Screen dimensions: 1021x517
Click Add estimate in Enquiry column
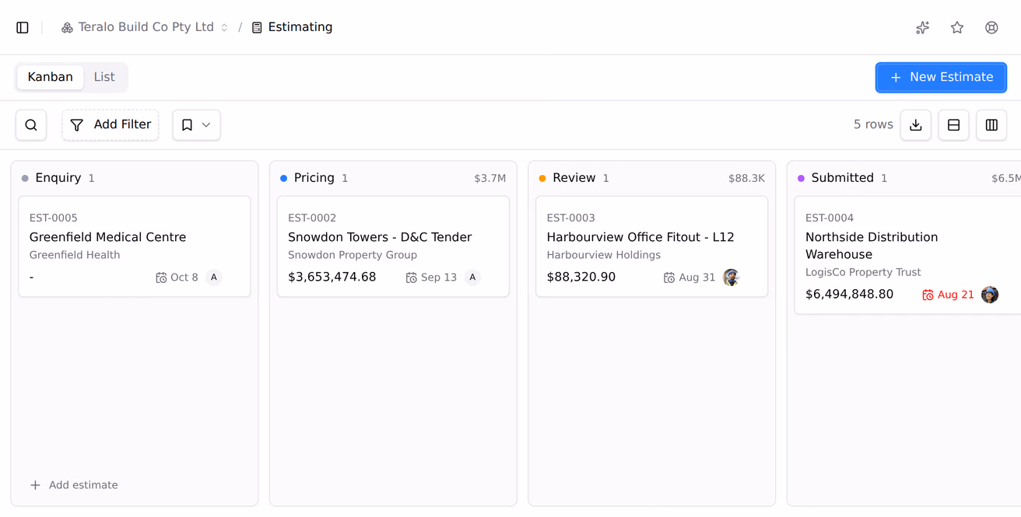pyautogui.click(x=74, y=485)
